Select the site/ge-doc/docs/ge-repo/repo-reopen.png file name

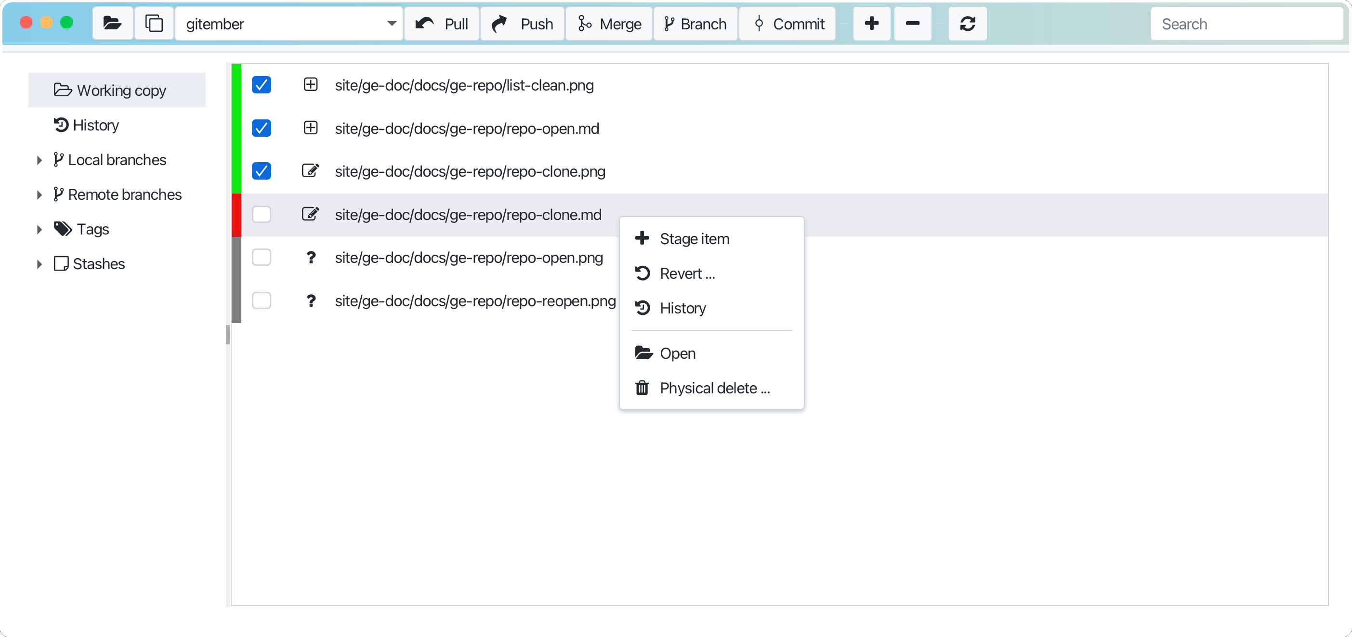475,301
